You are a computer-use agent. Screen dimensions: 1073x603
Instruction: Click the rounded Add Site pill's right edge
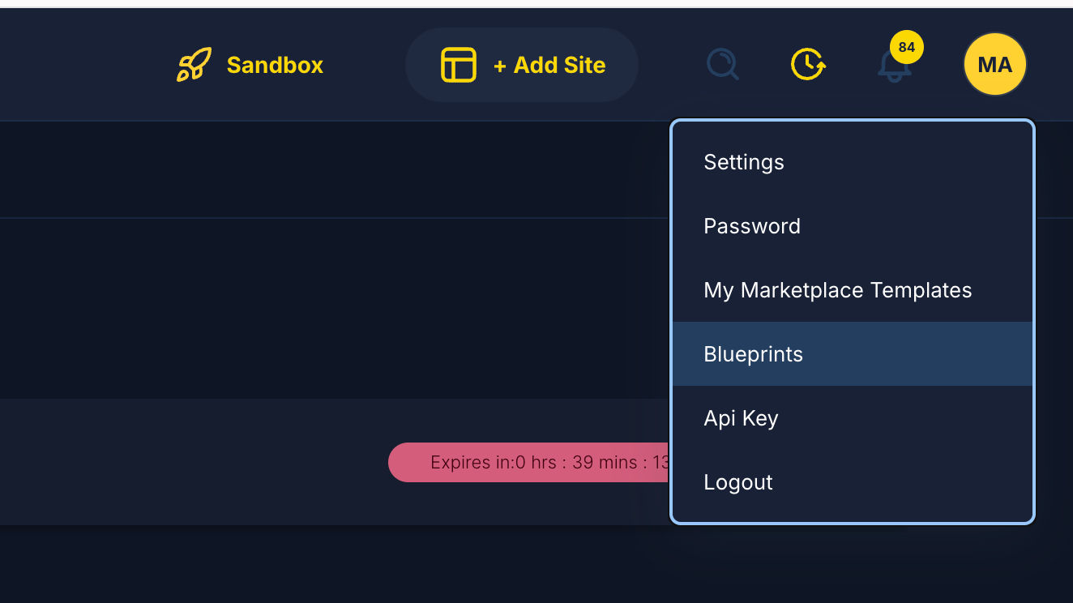625,65
